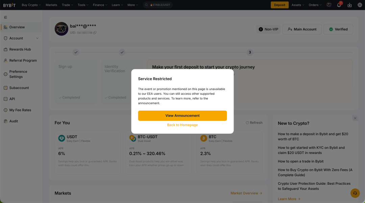Click the View Announcement button

click(182, 116)
